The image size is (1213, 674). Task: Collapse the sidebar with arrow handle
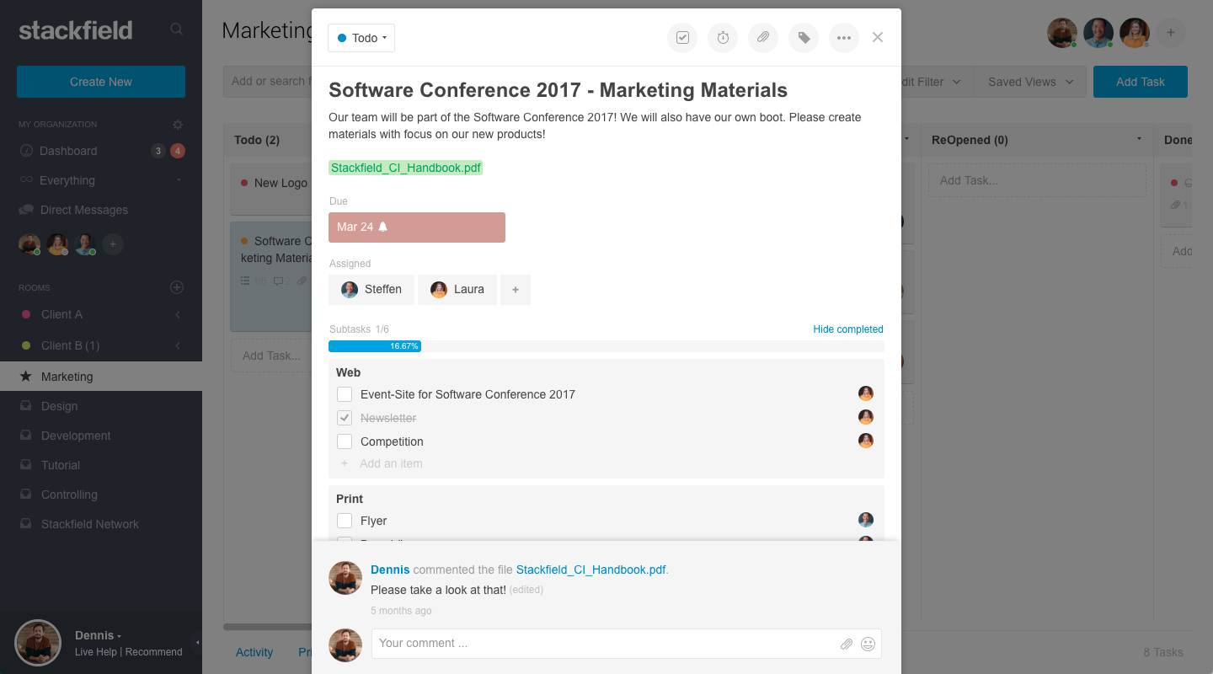point(197,643)
